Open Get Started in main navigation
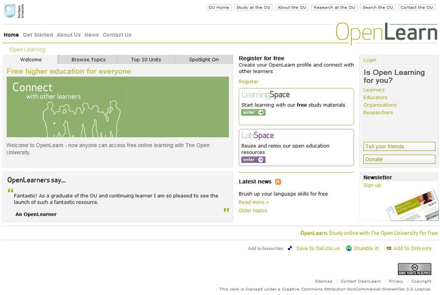 click(38, 35)
